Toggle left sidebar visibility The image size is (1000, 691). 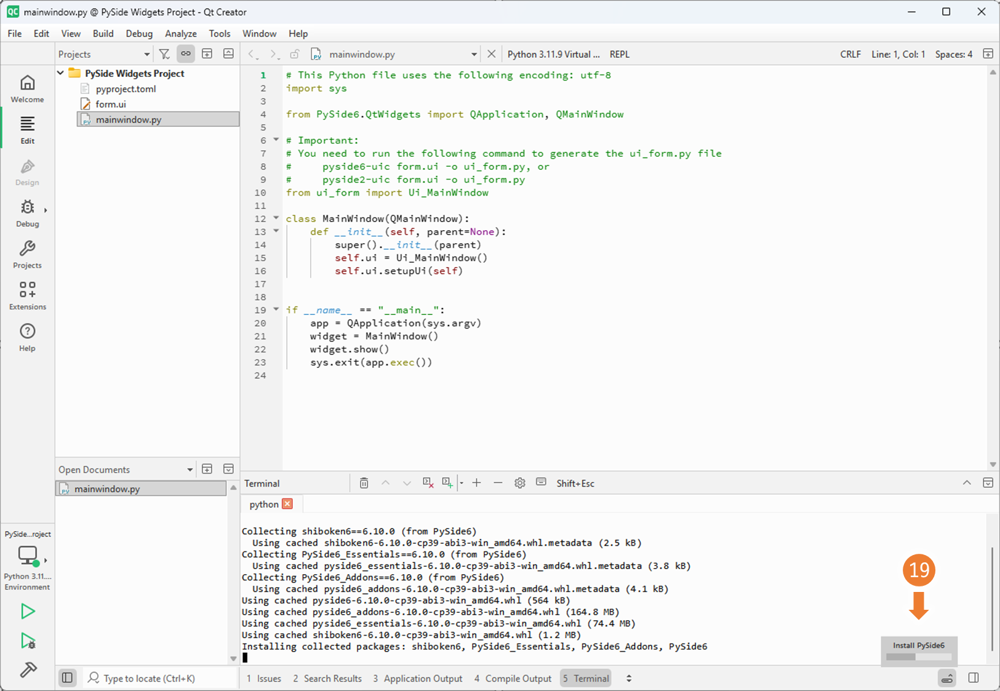click(68, 677)
